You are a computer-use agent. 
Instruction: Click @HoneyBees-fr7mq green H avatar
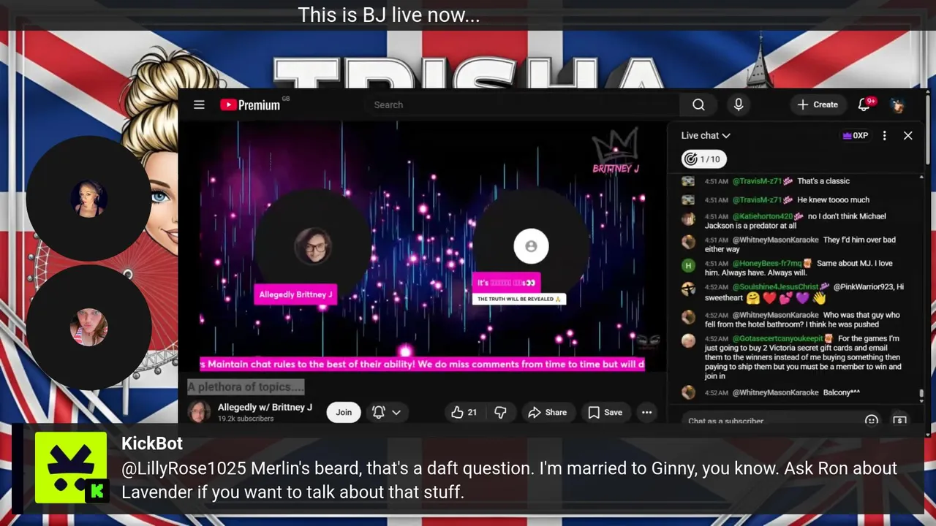(x=688, y=266)
